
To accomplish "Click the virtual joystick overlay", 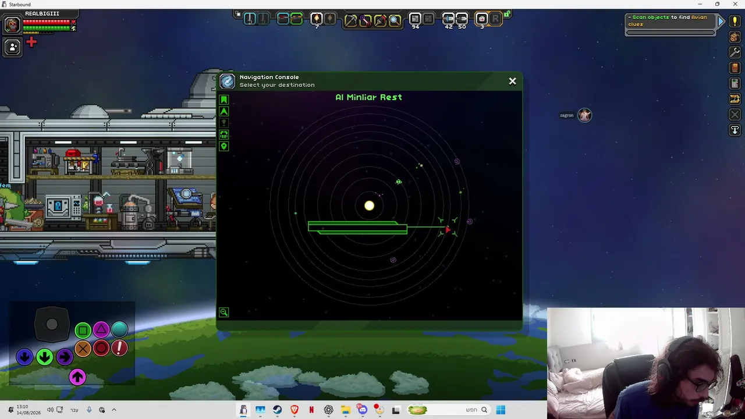I will click(x=52, y=325).
